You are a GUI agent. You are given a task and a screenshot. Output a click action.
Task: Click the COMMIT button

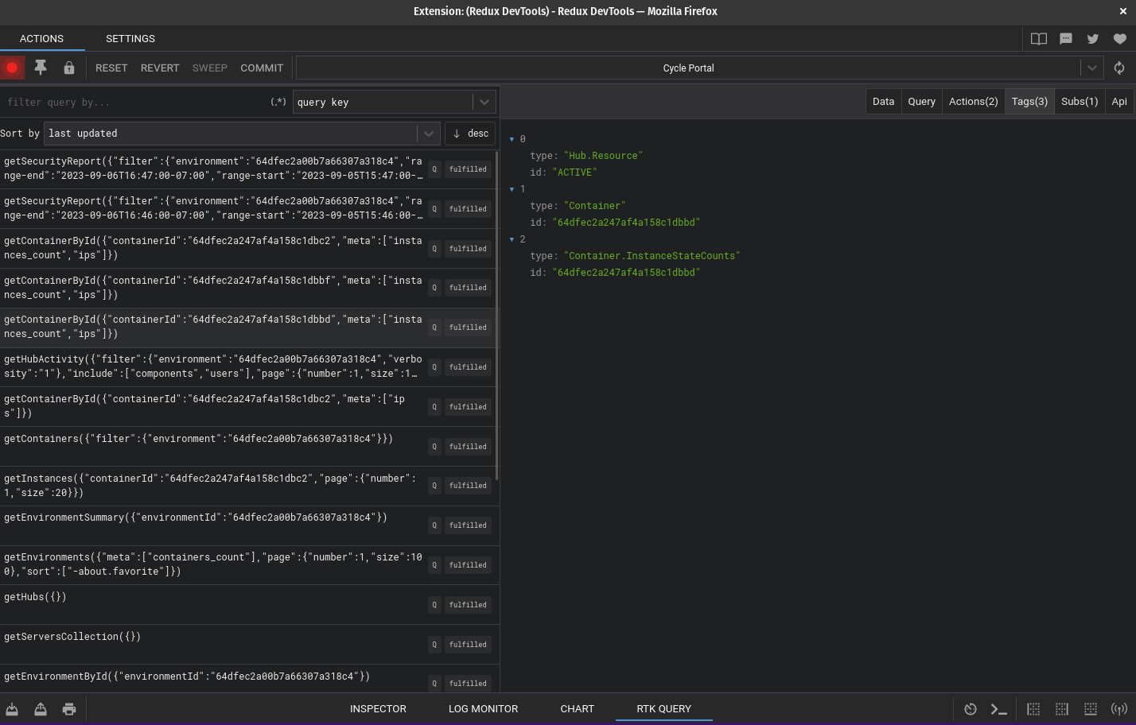pyautogui.click(x=262, y=68)
